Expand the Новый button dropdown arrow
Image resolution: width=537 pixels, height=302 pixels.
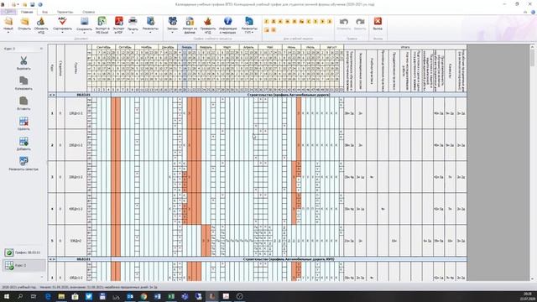tap(8, 33)
